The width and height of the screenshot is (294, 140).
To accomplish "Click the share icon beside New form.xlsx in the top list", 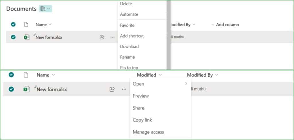I will [102, 37].
